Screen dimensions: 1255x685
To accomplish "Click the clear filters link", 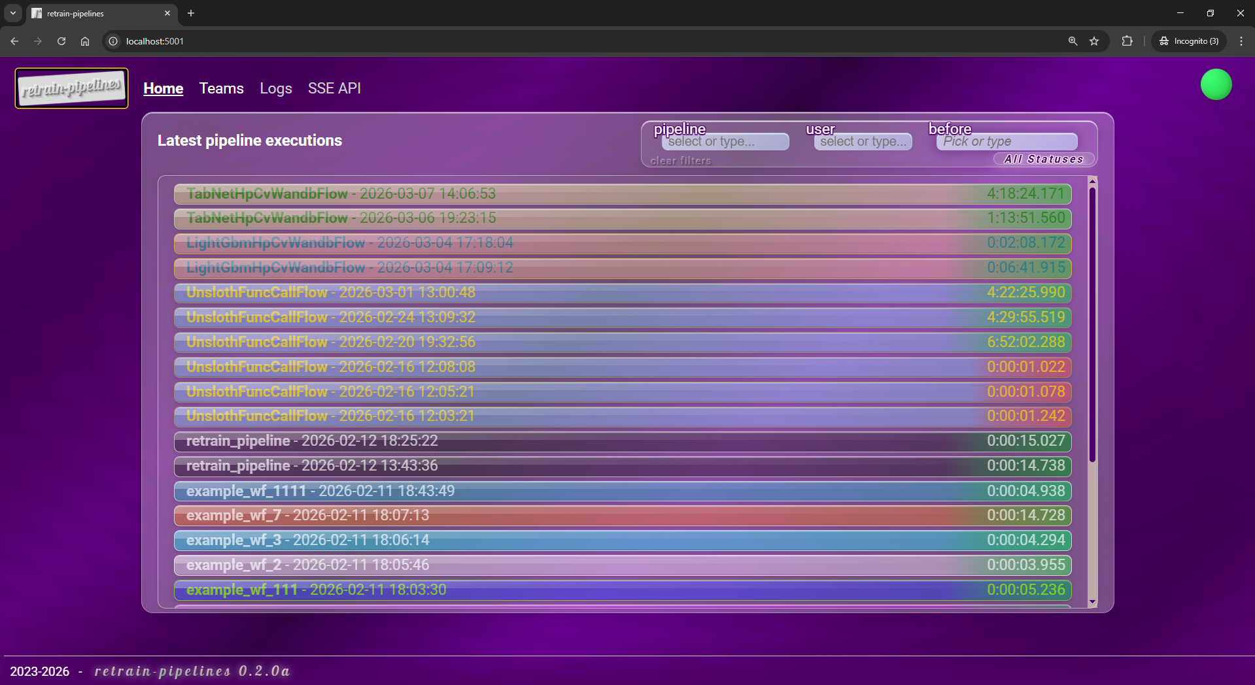I will [680, 161].
